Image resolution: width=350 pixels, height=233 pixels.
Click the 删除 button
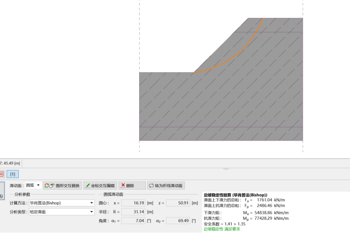132,186
